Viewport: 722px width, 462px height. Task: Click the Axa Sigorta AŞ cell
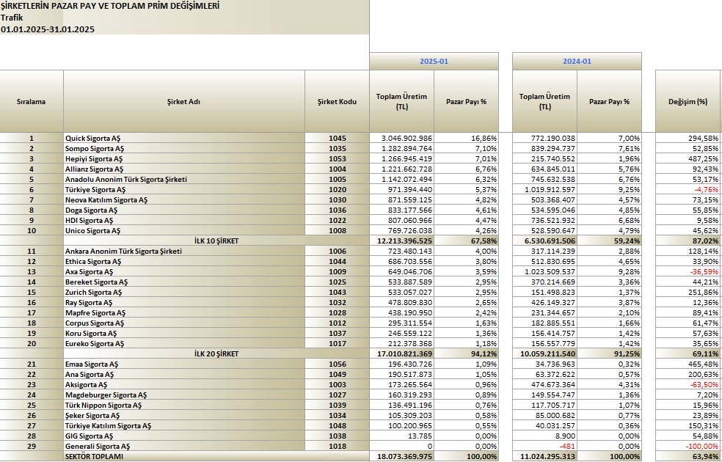[184, 271]
